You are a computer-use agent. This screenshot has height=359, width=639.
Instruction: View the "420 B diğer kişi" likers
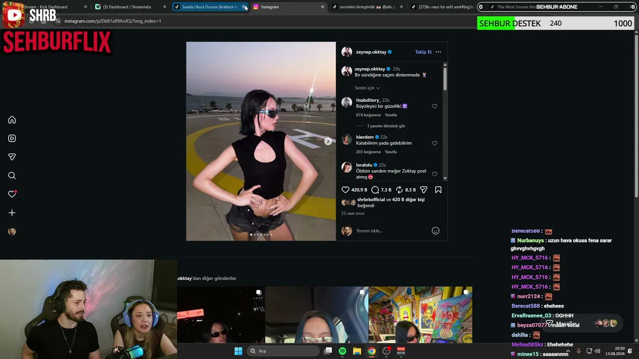click(408, 199)
